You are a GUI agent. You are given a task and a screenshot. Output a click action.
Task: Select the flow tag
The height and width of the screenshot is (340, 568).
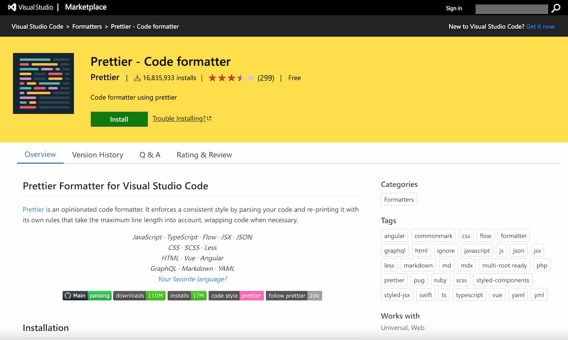(x=485, y=236)
